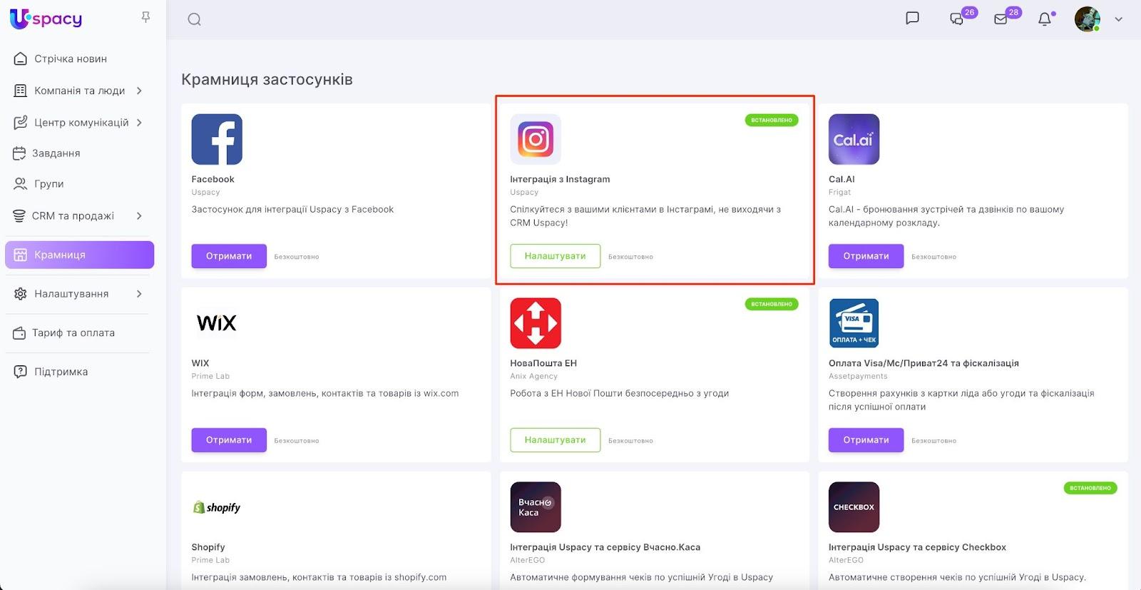Open the chat bubble icon in header
This screenshot has height=590, width=1141.
(912, 19)
